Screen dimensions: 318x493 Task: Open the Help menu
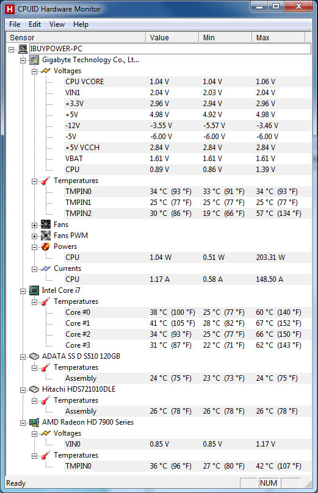(x=81, y=24)
